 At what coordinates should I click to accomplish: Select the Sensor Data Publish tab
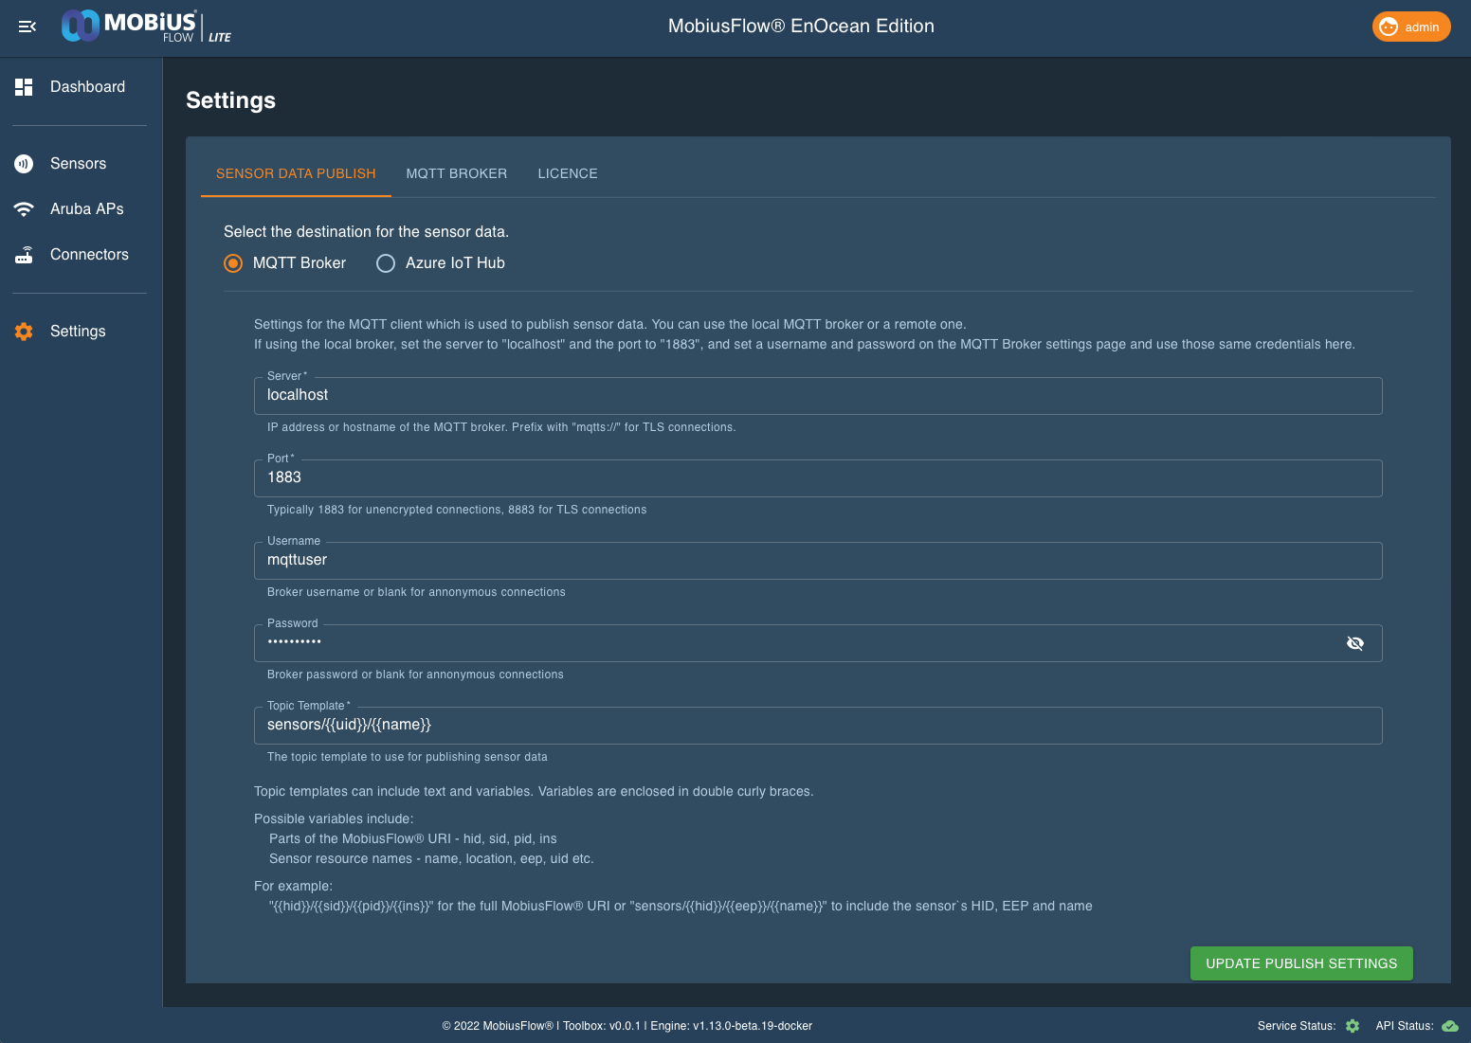coord(296,173)
